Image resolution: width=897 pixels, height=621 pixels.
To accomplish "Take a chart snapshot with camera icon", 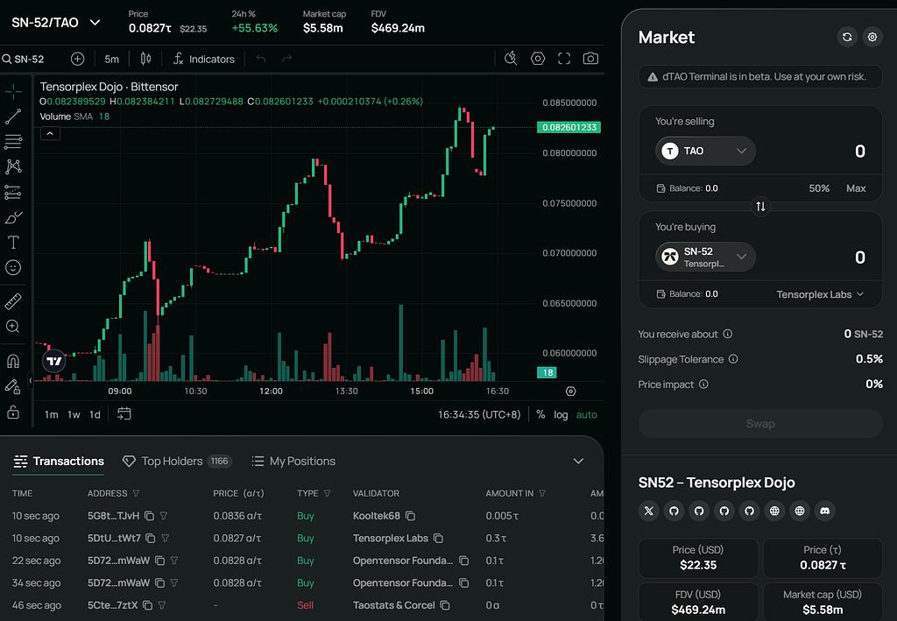I will [590, 59].
